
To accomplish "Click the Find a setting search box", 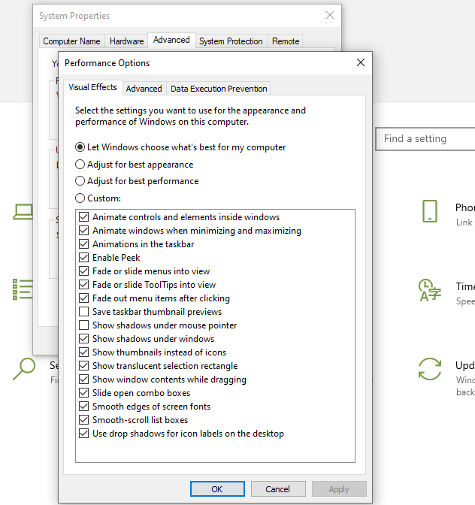I will pyautogui.click(x=425, y=139).
